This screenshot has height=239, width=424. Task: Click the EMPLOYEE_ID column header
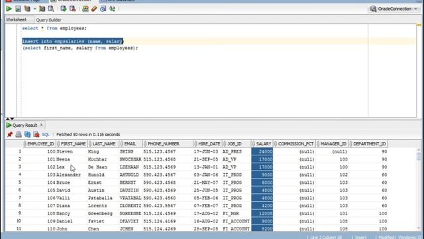click(x=39, y=144)
